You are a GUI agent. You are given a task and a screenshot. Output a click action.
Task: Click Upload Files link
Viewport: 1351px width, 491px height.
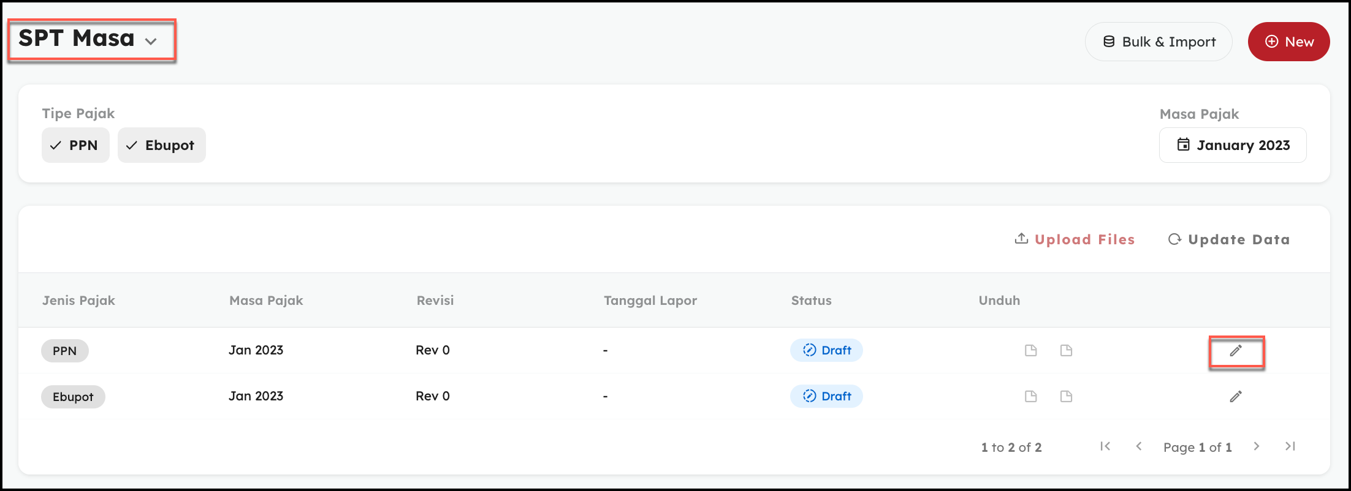(1075, 239)
